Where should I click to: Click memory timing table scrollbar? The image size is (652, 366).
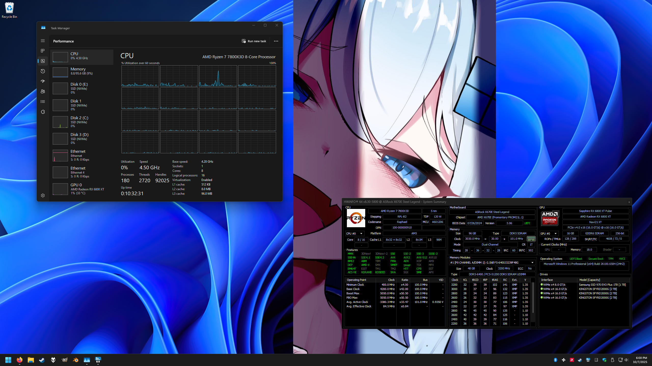(x=533, y=297)
